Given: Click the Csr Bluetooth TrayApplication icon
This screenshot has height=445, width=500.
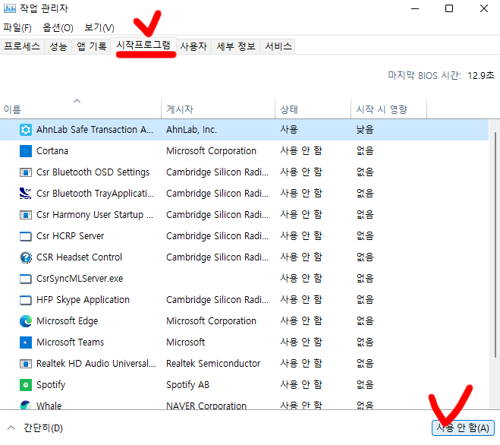Looking at the screenshot, I should coord(26,194).
